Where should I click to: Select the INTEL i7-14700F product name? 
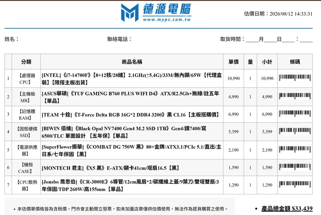click(132, 79)
